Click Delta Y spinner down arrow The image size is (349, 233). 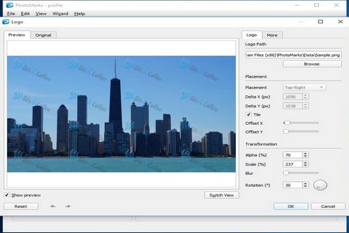coord(306,108)
